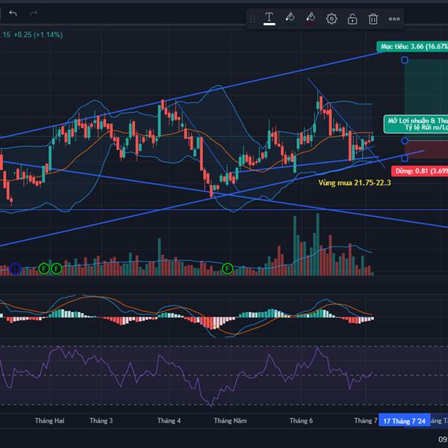Click the Tháng 7 time axis label
Image resolution: width=448 pixels, height=448 pixels.
[366, 420]
